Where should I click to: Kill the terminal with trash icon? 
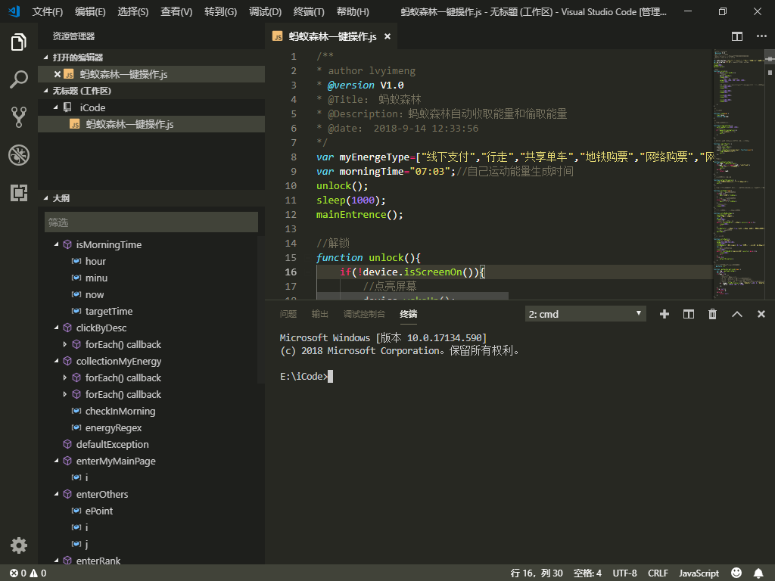pos(712,314)
